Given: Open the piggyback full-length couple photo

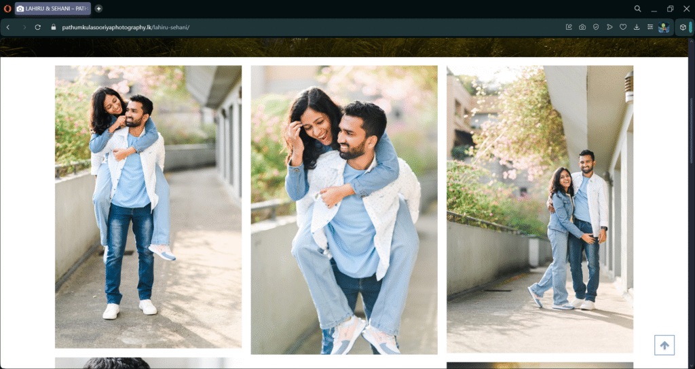Looking at the screenshot, I should (x=148, y=207).
